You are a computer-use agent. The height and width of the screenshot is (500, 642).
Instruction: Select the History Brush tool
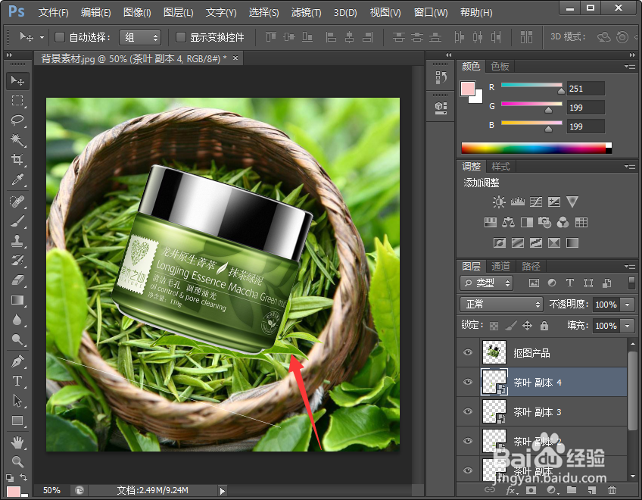point(17,261)
